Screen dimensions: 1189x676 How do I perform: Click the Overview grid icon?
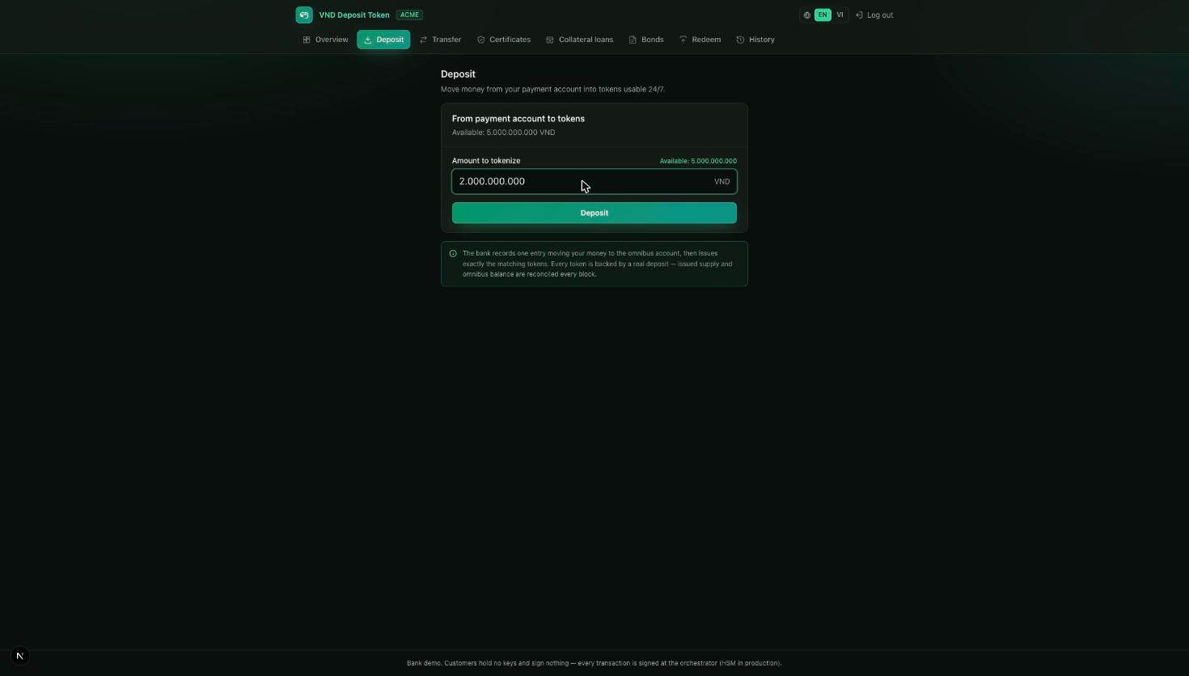[x=307, y=40]
